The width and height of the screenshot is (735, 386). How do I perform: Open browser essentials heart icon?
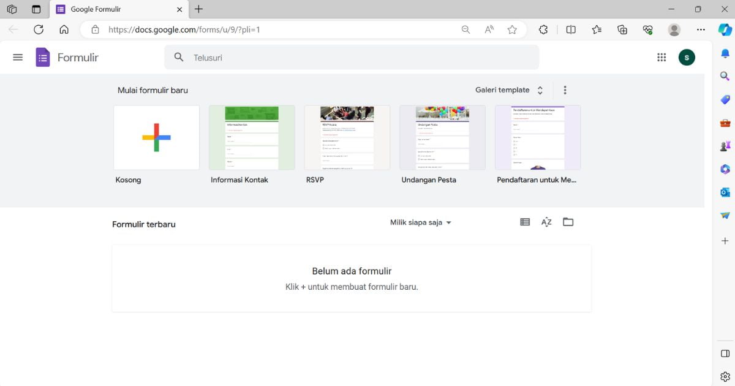(648, 29)
